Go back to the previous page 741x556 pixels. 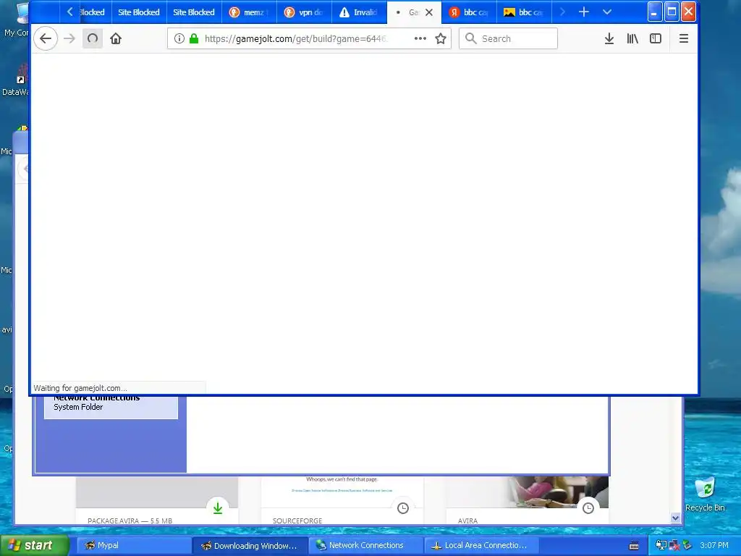point(46,39)
